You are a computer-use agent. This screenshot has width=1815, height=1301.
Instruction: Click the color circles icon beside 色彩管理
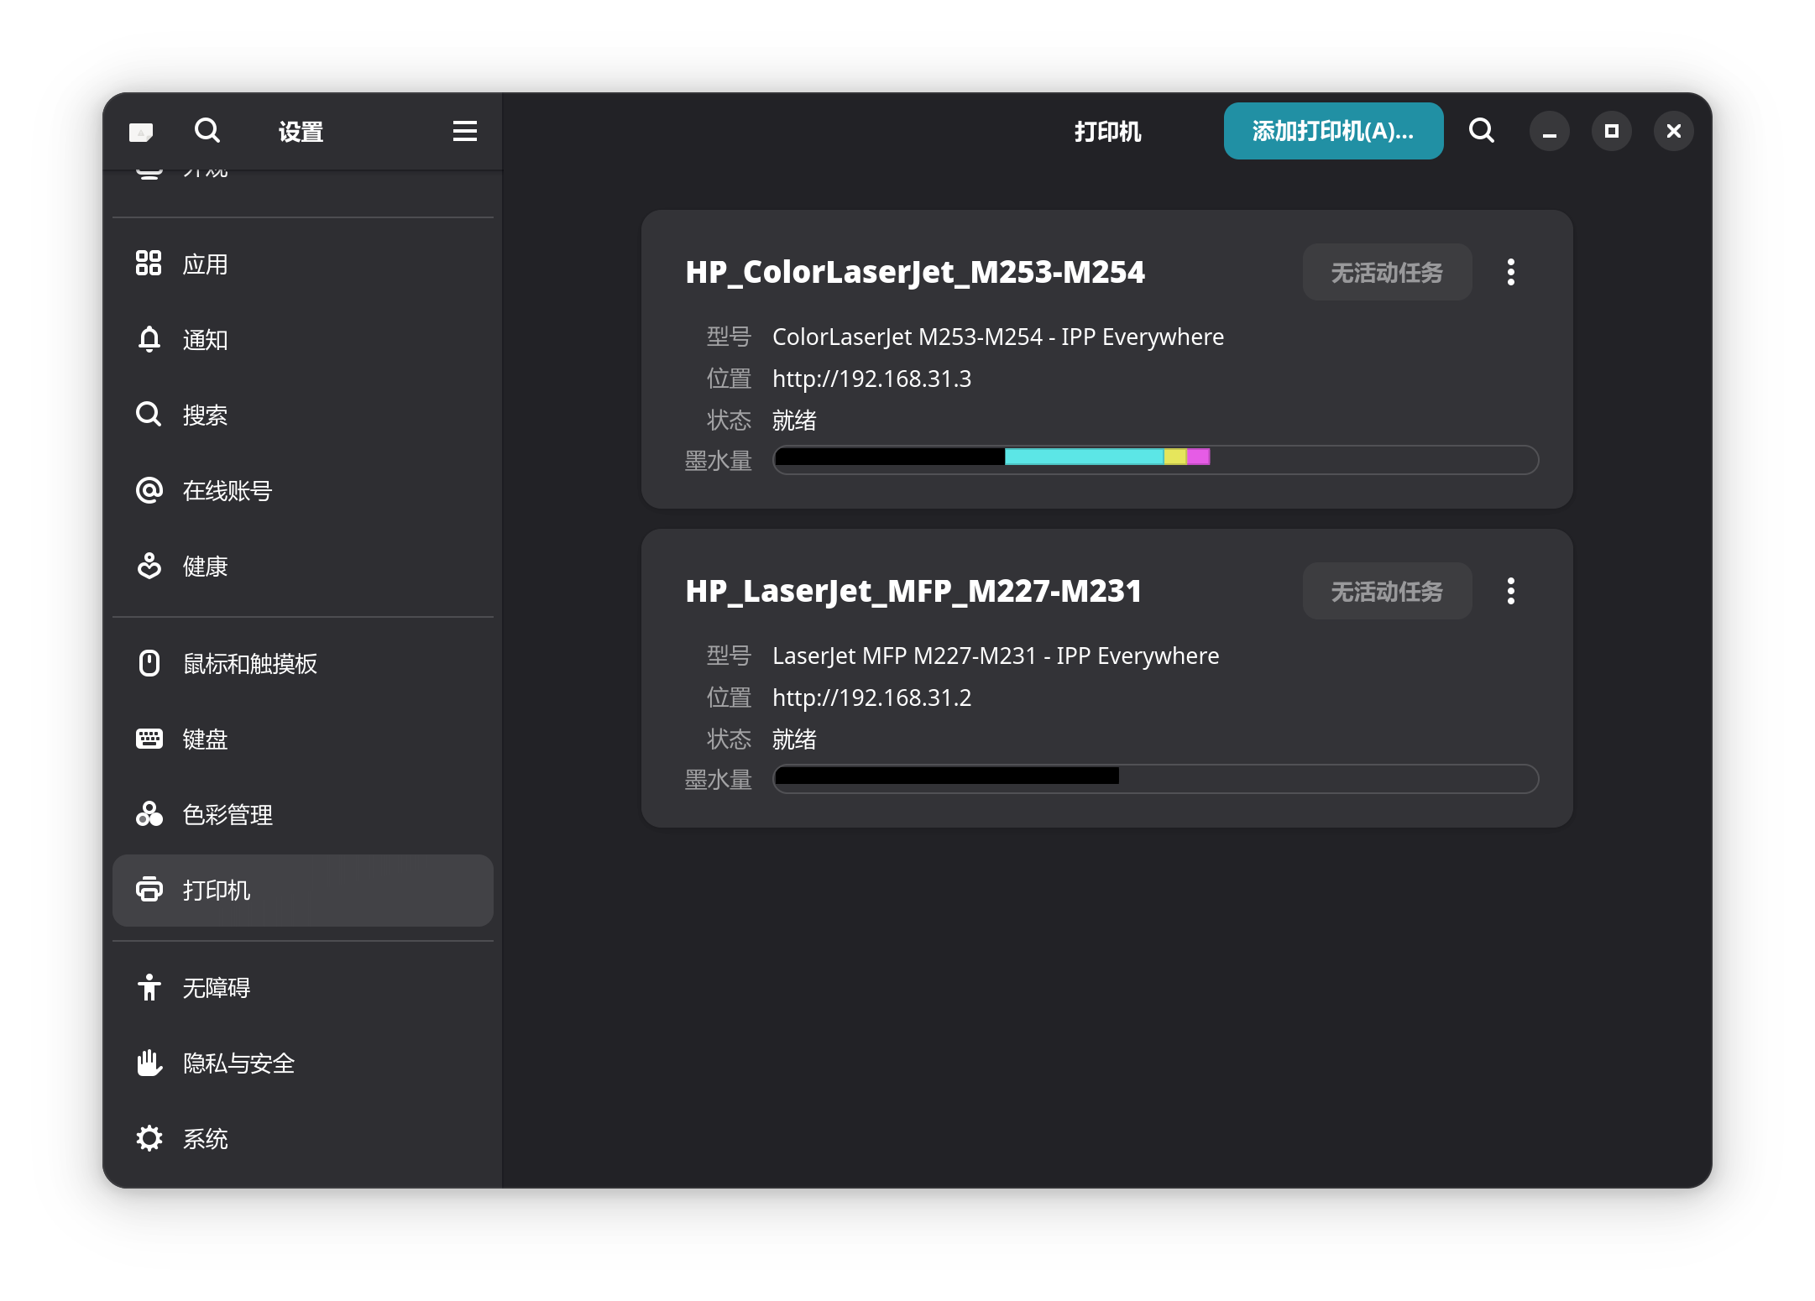(149, 814)
